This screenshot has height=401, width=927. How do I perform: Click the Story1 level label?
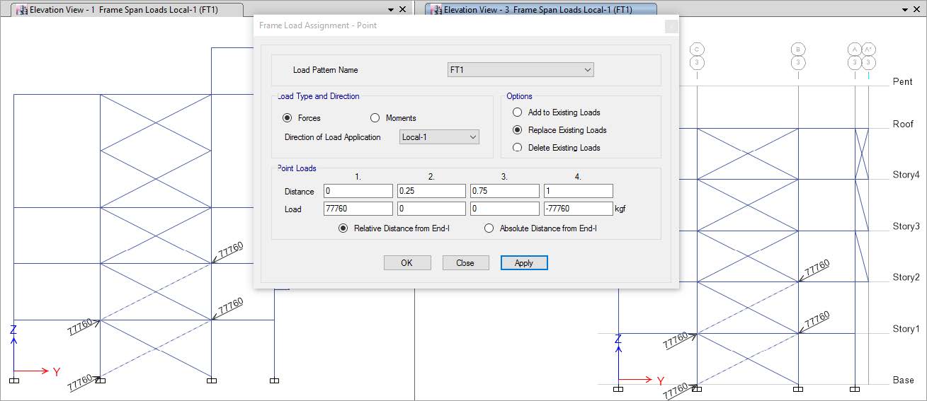906,329
